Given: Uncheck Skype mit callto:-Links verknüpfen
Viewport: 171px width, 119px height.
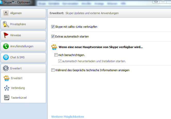Looking at the screenshot, I should coord(53,27).
